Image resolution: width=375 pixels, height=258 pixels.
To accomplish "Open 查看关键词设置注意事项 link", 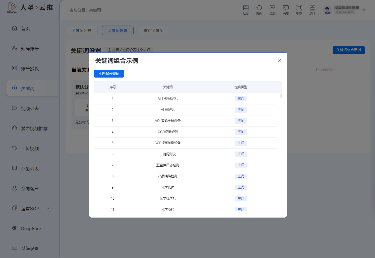I will point(129,50).
